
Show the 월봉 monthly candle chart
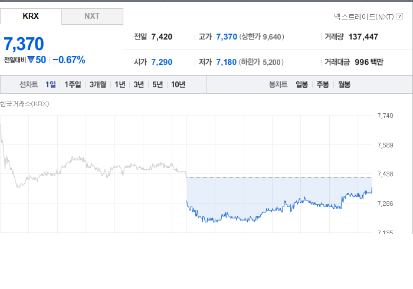[344, 84]
